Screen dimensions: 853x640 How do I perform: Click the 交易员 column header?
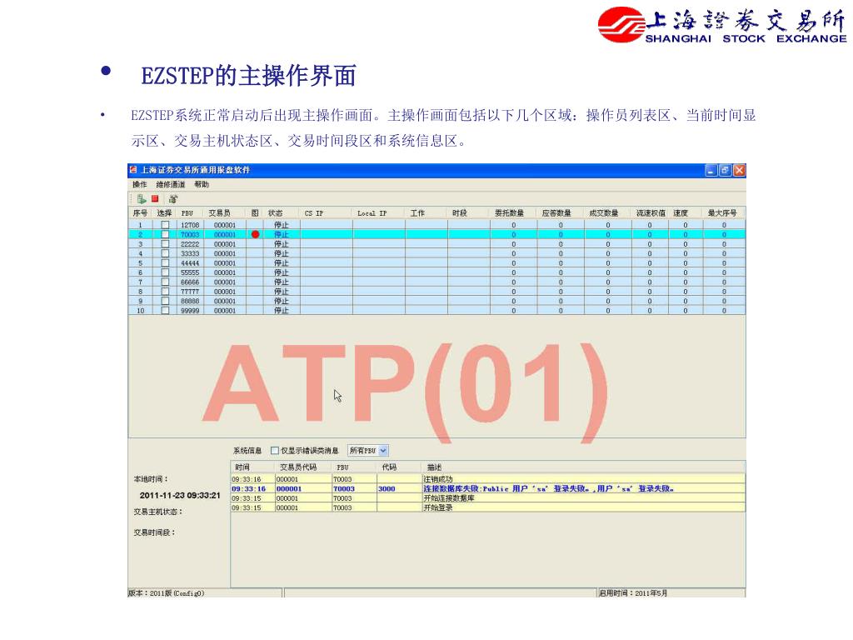(219, 213)
